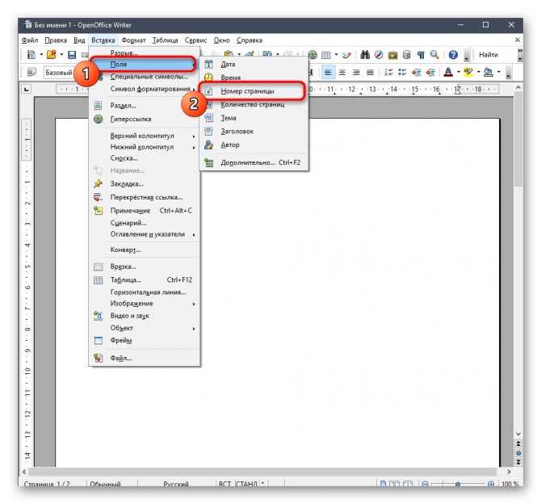Click the Show Draw Functions icon
Viewport: 541px width, 504px height.
pos(346,55)
